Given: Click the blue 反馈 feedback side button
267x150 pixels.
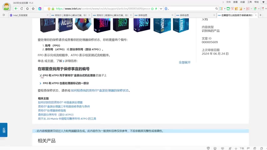Looking at the screenshot, I should pyautogui.click(x=4, y=130).
